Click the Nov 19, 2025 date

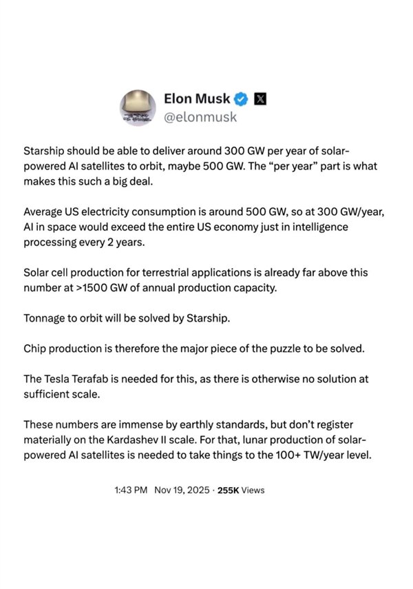(182, 490)
